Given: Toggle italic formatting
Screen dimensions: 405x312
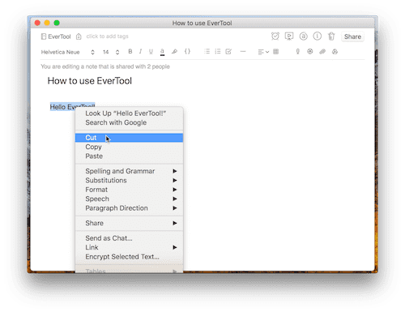Looking at the screenshot, I should tap(140, 51).
